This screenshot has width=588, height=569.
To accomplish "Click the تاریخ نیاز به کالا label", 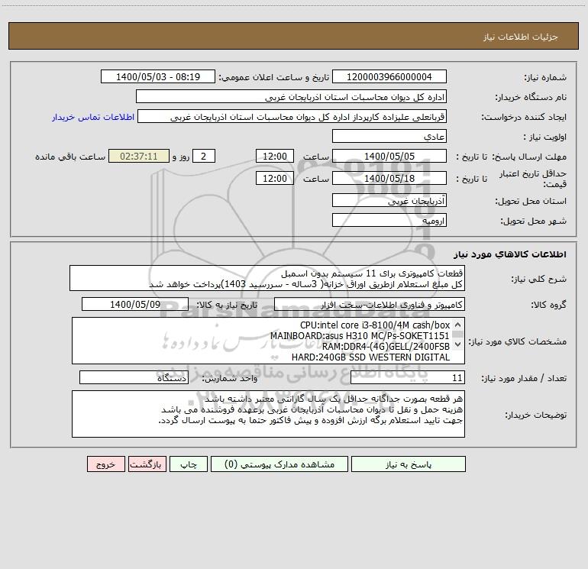I will coord(227,305).
